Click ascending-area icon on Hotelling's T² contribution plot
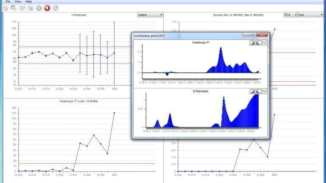This screenshot has width=326, height=183. click(252, 42)
